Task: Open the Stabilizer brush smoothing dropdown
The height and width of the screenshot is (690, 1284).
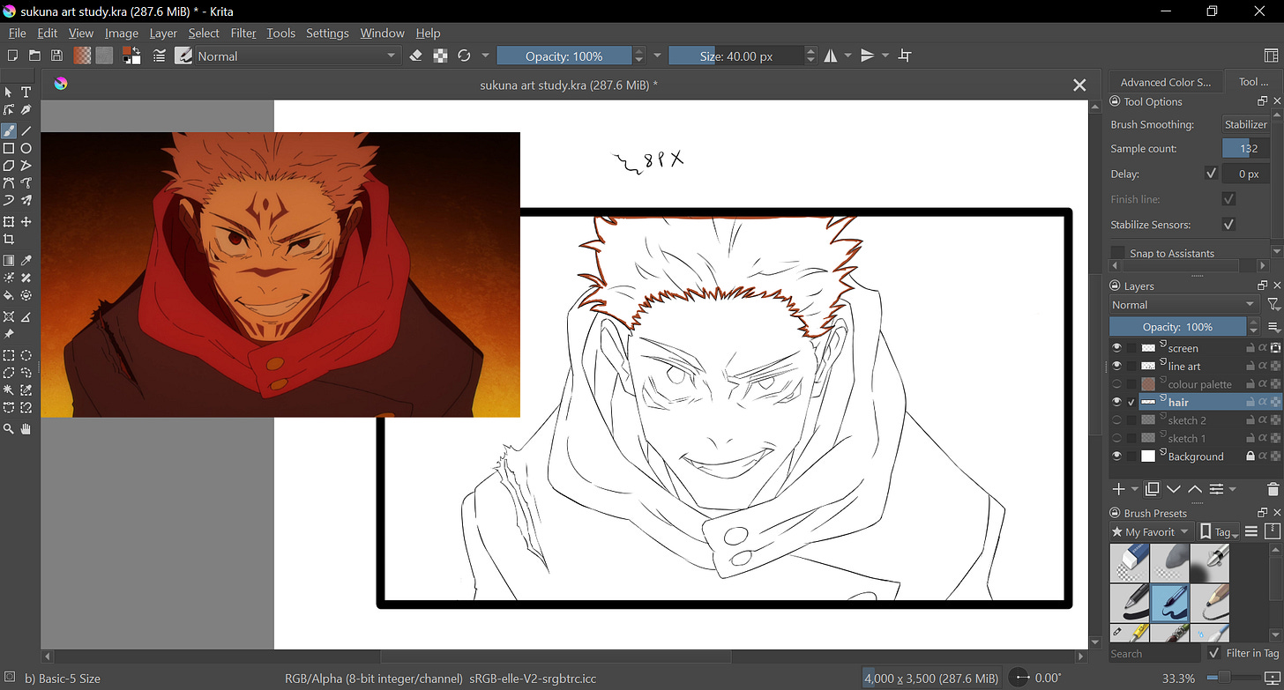Action: [x=1245, y=124]
